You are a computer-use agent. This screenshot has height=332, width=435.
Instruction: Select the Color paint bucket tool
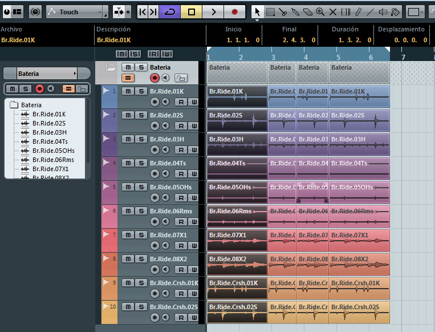click(395, 12)
